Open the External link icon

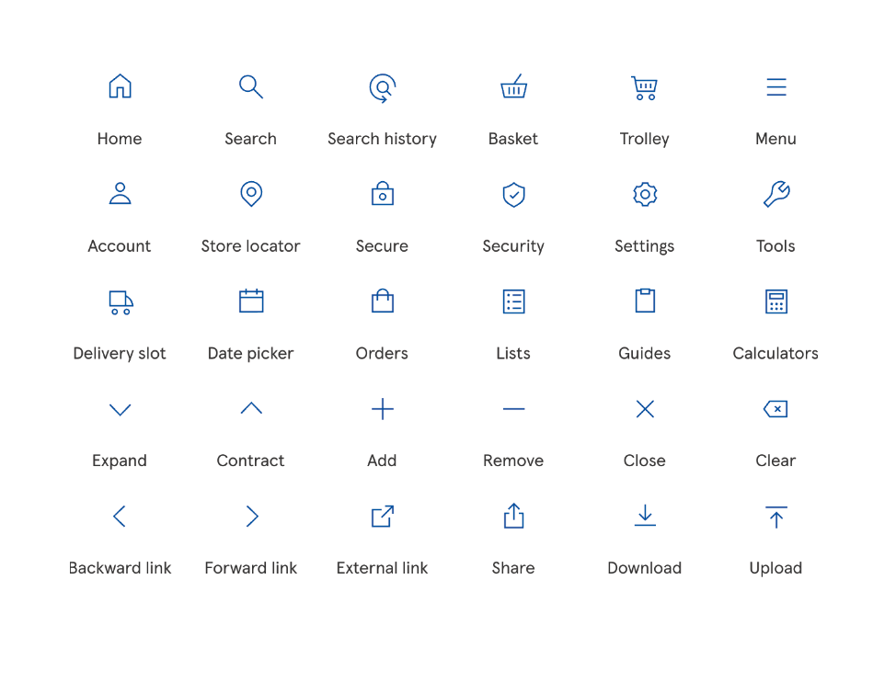pos(383,516)
